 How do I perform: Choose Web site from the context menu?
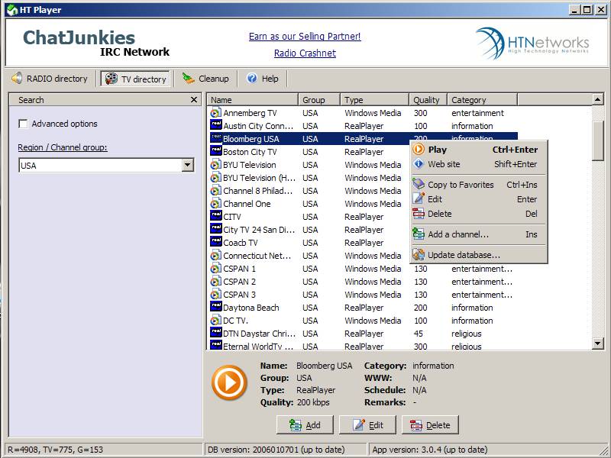[x=479, y=164]
